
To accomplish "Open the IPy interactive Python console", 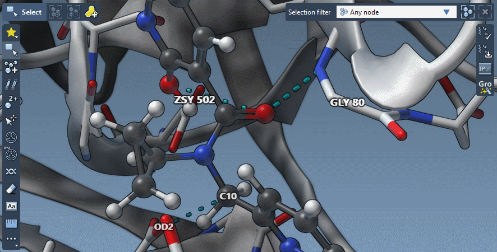I will [x=485, y=69].
